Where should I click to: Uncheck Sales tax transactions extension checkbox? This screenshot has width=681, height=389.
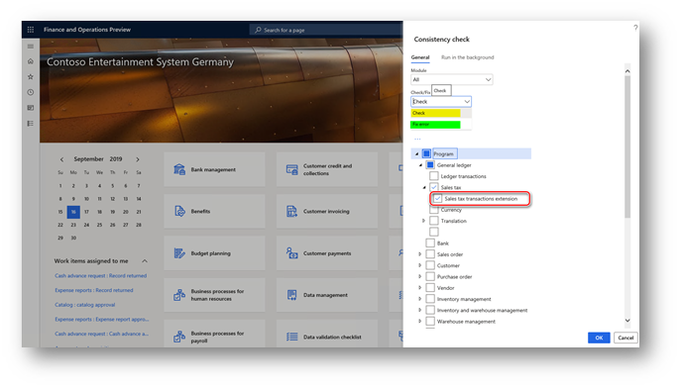coord(437,199)
